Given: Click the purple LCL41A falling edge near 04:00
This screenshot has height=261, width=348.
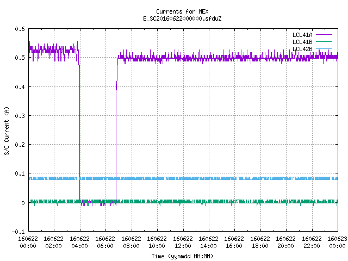Looking at the screenshot, I should (80, 133).
